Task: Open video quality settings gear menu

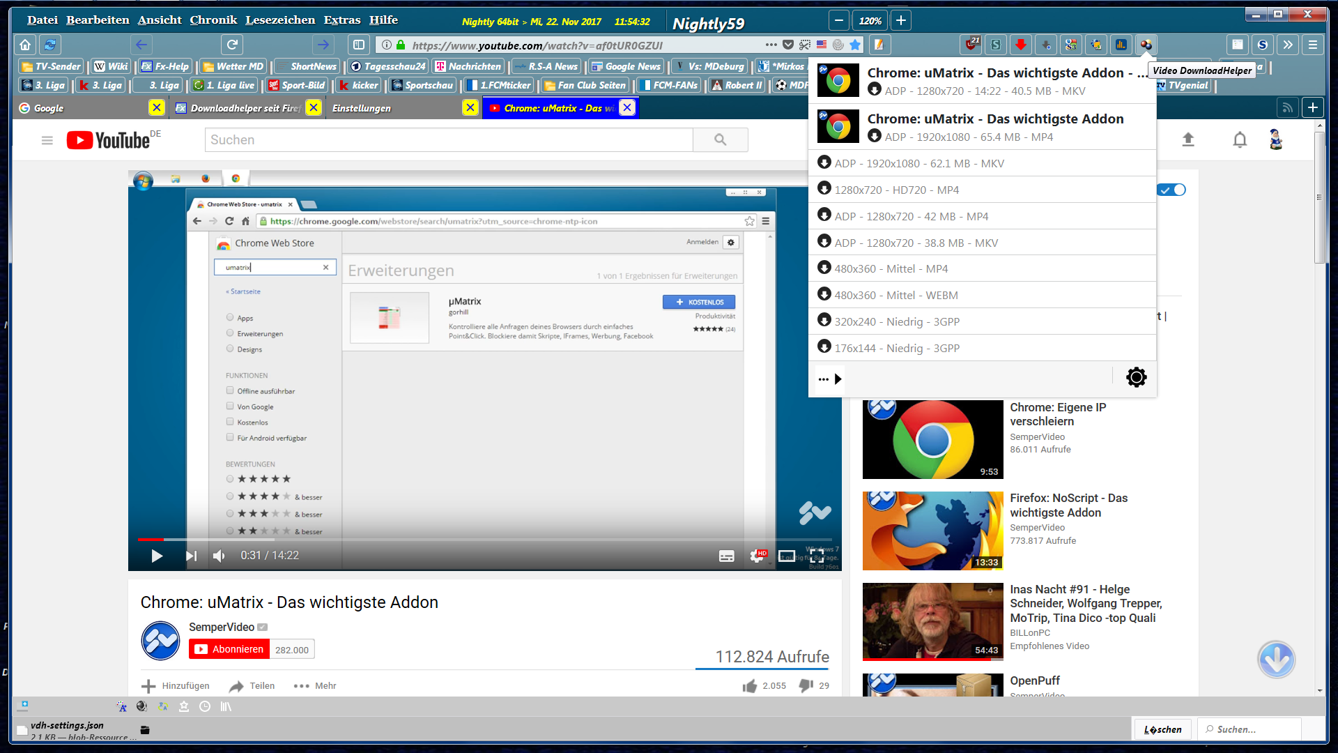Action: (x=757, y=556)
